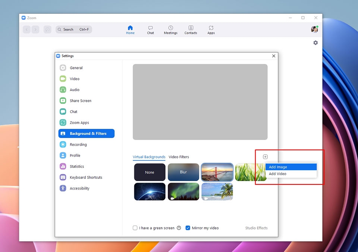Open the profile avatar menu
The height and width of the screenshot is (252, 358).
pos(314,29)
